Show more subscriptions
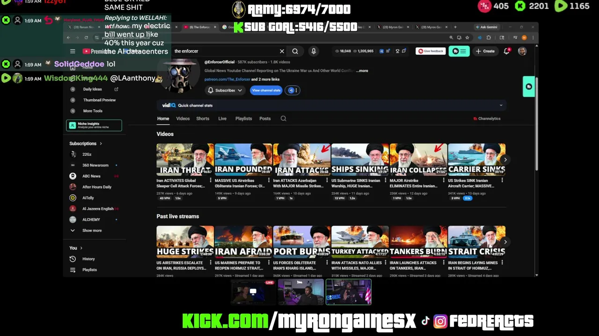599x336 pixels. [x=92, y=231]
